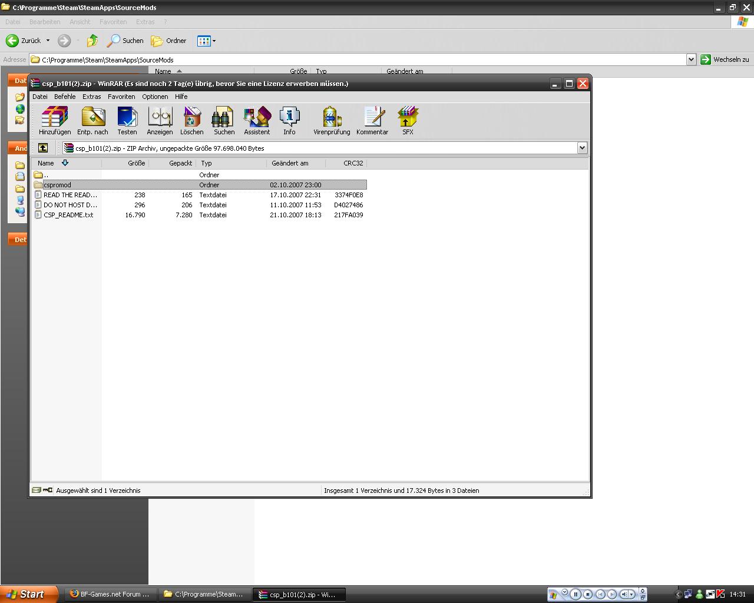The height and width of the screenshot is (603, 754).
Task: Click the green messenger tray icon
Action: (x=699, y=594)
